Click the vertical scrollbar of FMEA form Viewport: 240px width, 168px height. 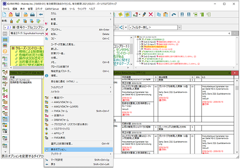(x=237, y=116)
